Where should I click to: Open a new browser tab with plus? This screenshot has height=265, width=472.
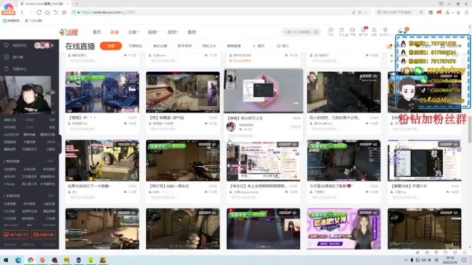point(77,4)
